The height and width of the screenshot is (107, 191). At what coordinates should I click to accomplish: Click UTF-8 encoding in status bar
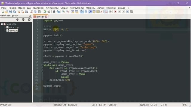pos(164,105)
